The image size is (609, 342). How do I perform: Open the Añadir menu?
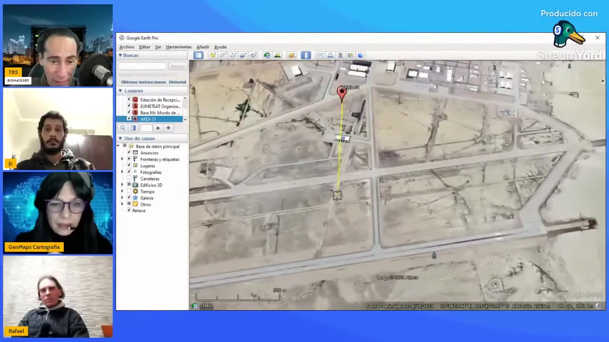[x=203, y=47]
